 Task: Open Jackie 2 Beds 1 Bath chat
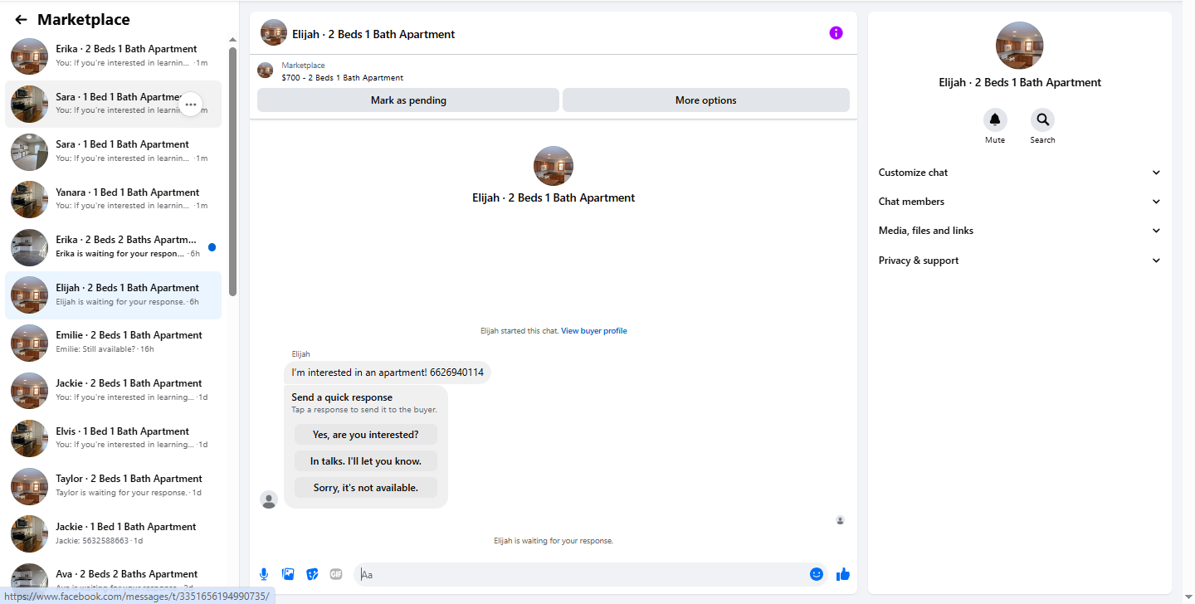[114, 391]
